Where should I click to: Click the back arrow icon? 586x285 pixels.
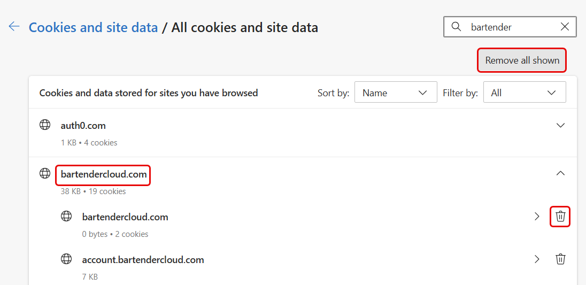tap(14, 27)
